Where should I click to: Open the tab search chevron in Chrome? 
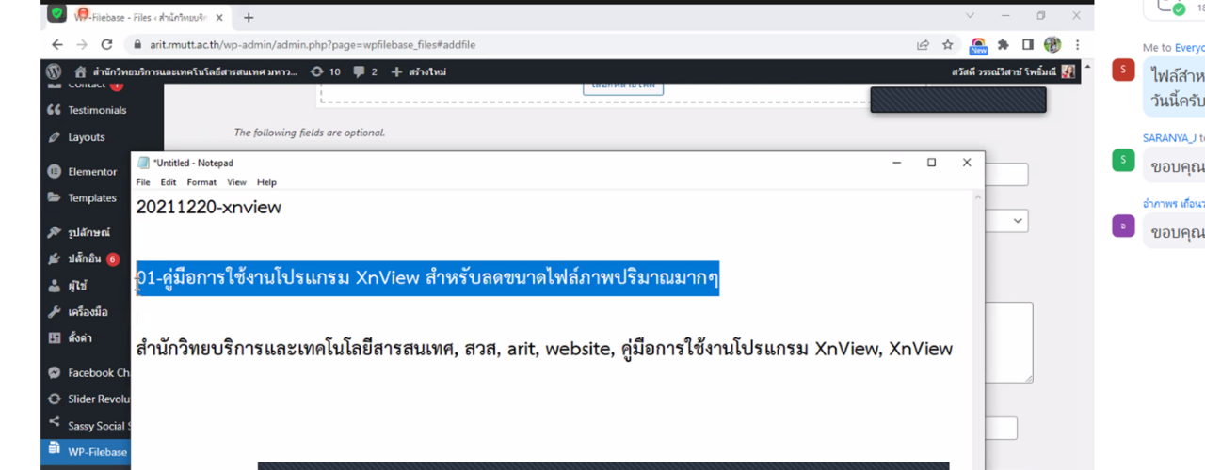coord(970,16)
